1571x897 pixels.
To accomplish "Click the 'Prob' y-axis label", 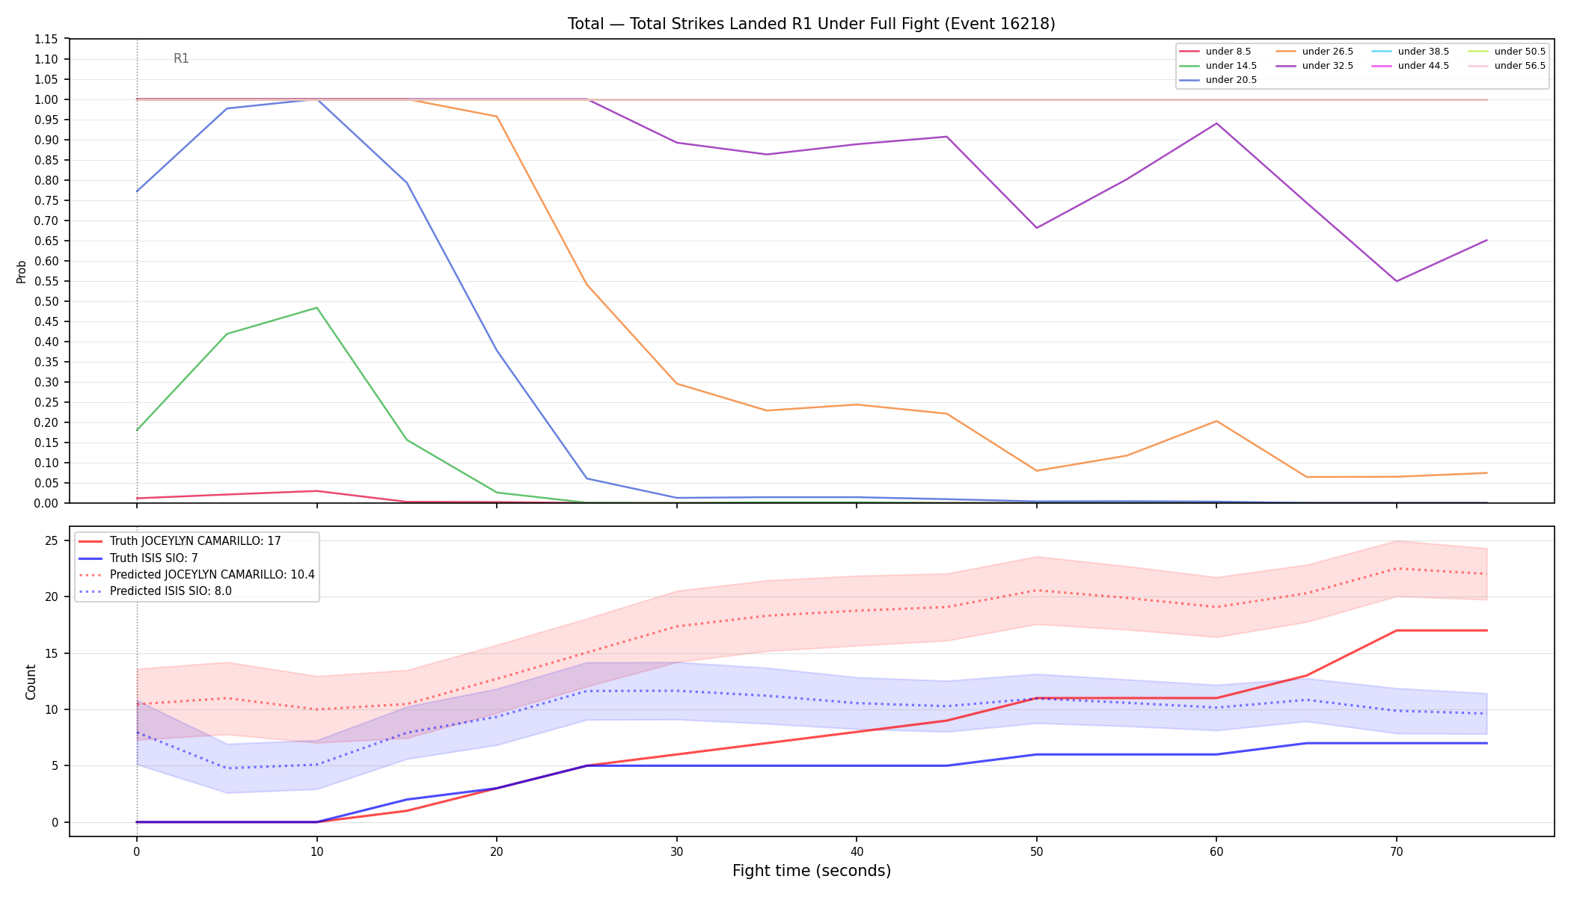I will tap(22, 271).
